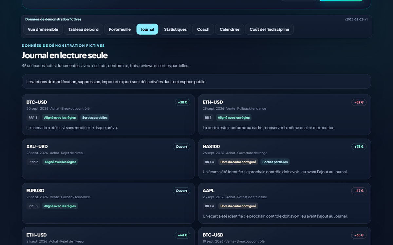Select the AAPL card title

[209, 191]
